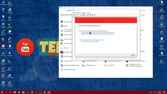Open Camtasia Studio 8 desktop shortcut
Screen dimensions: 167x94
[3, 62]
